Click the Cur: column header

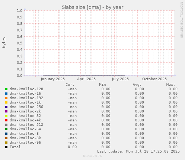[x=70, y=85]
